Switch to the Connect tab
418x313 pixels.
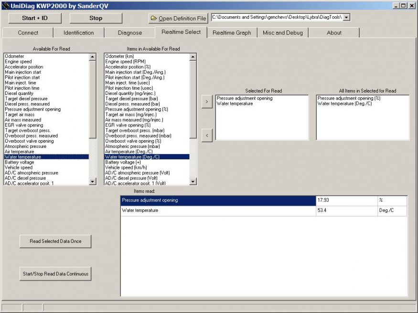pos(28,33)
